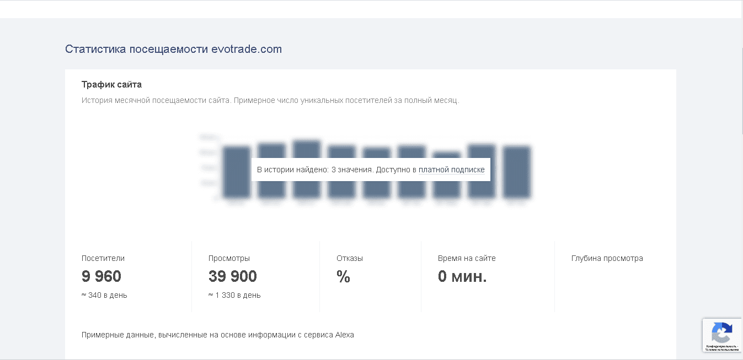The image size is (743, 360).
Task: Open the 'платной подписке' link
Action: [x=451, y=170]
